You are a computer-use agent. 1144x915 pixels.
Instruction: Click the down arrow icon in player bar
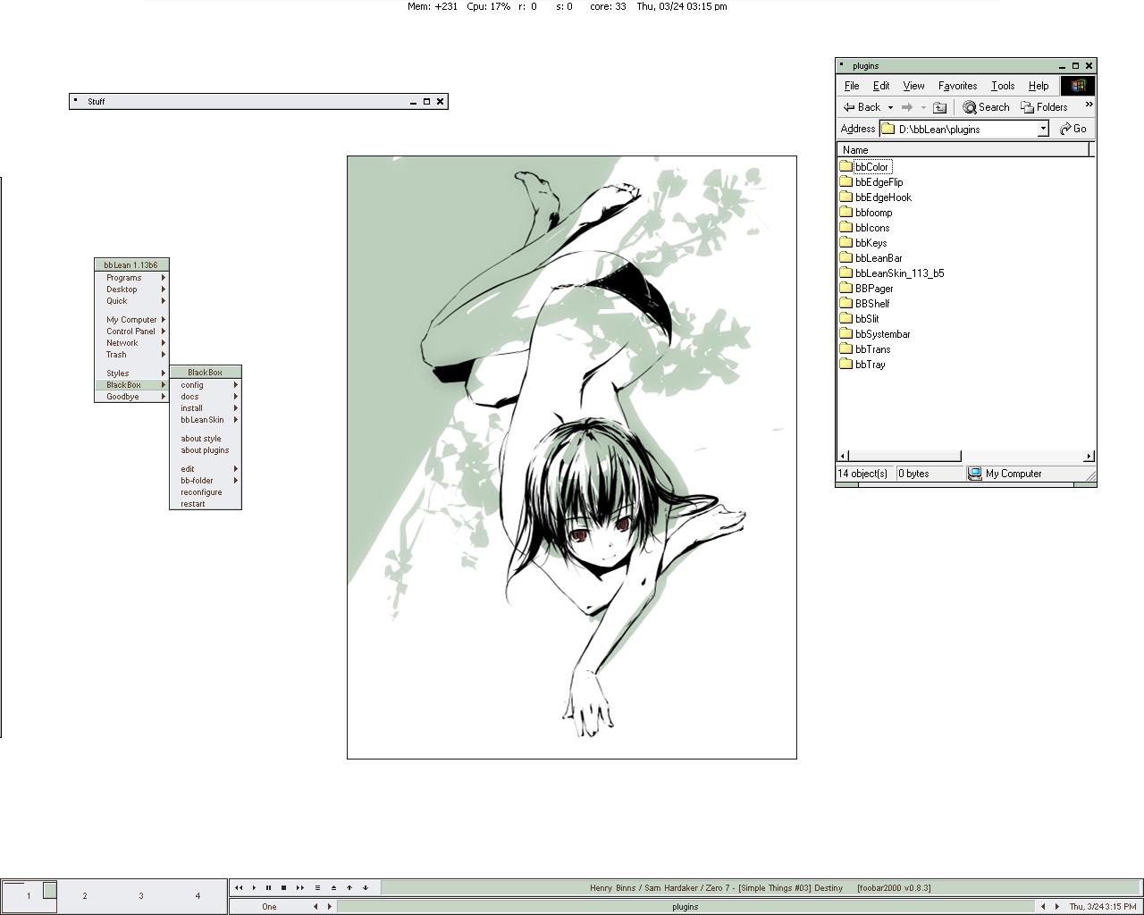pyautogui.click(x=366, y=887)
